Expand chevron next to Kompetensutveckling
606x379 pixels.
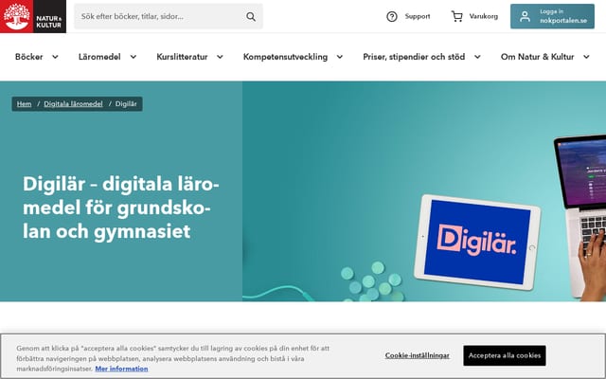[x=340, y=57]
